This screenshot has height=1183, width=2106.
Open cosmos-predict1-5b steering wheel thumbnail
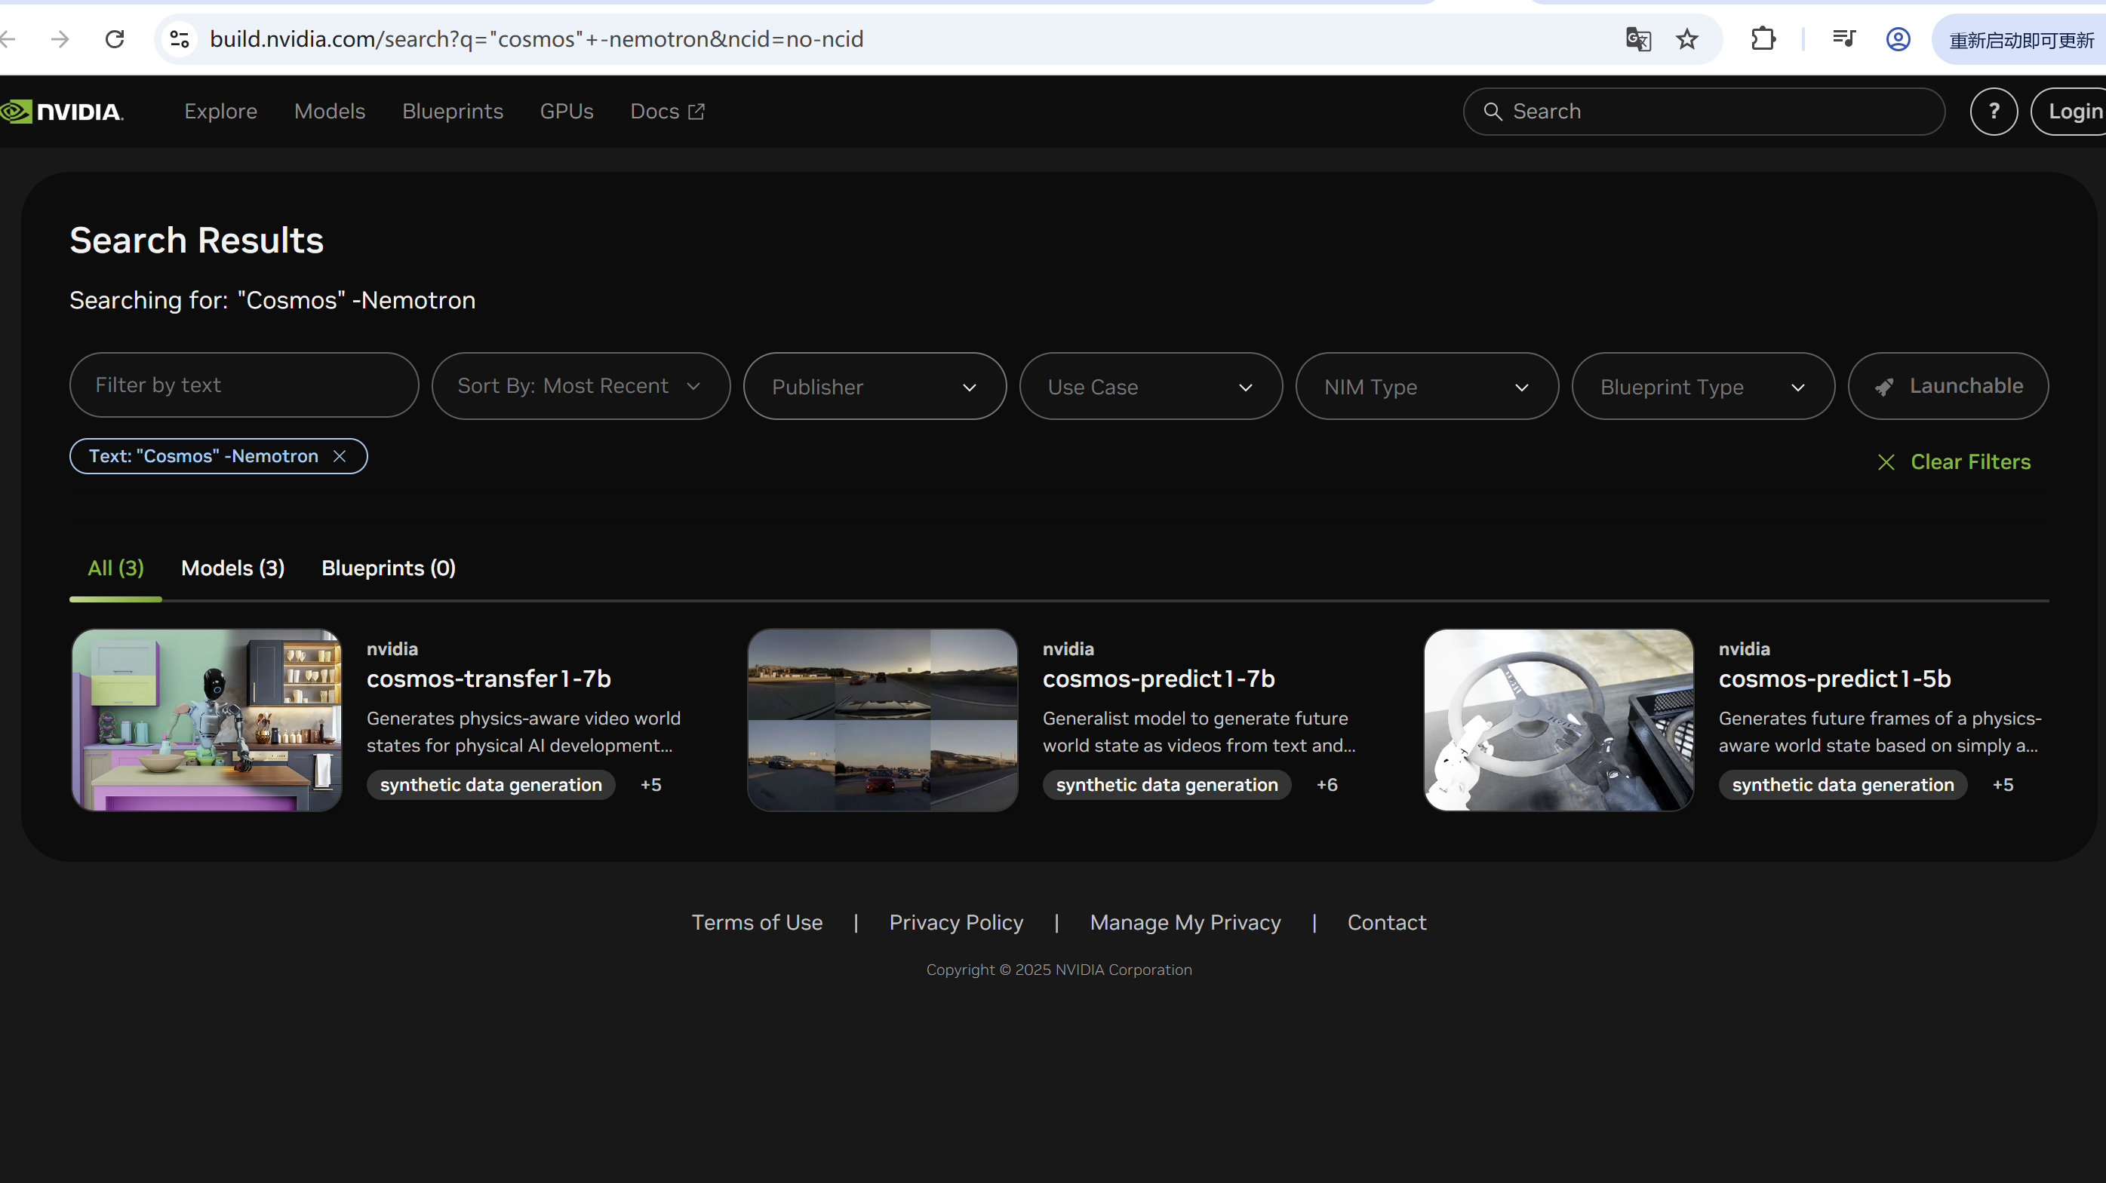tap(1559, 720)
